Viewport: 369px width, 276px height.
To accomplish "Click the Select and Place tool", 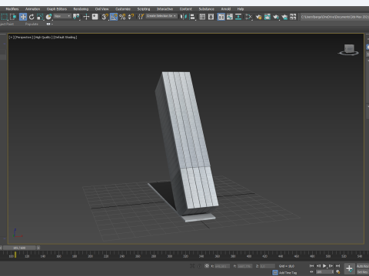I will [48, 17].
